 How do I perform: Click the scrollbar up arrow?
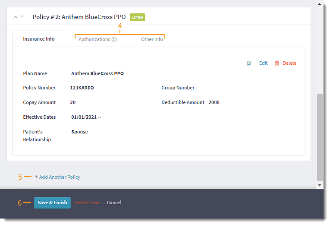click(320, 4)
